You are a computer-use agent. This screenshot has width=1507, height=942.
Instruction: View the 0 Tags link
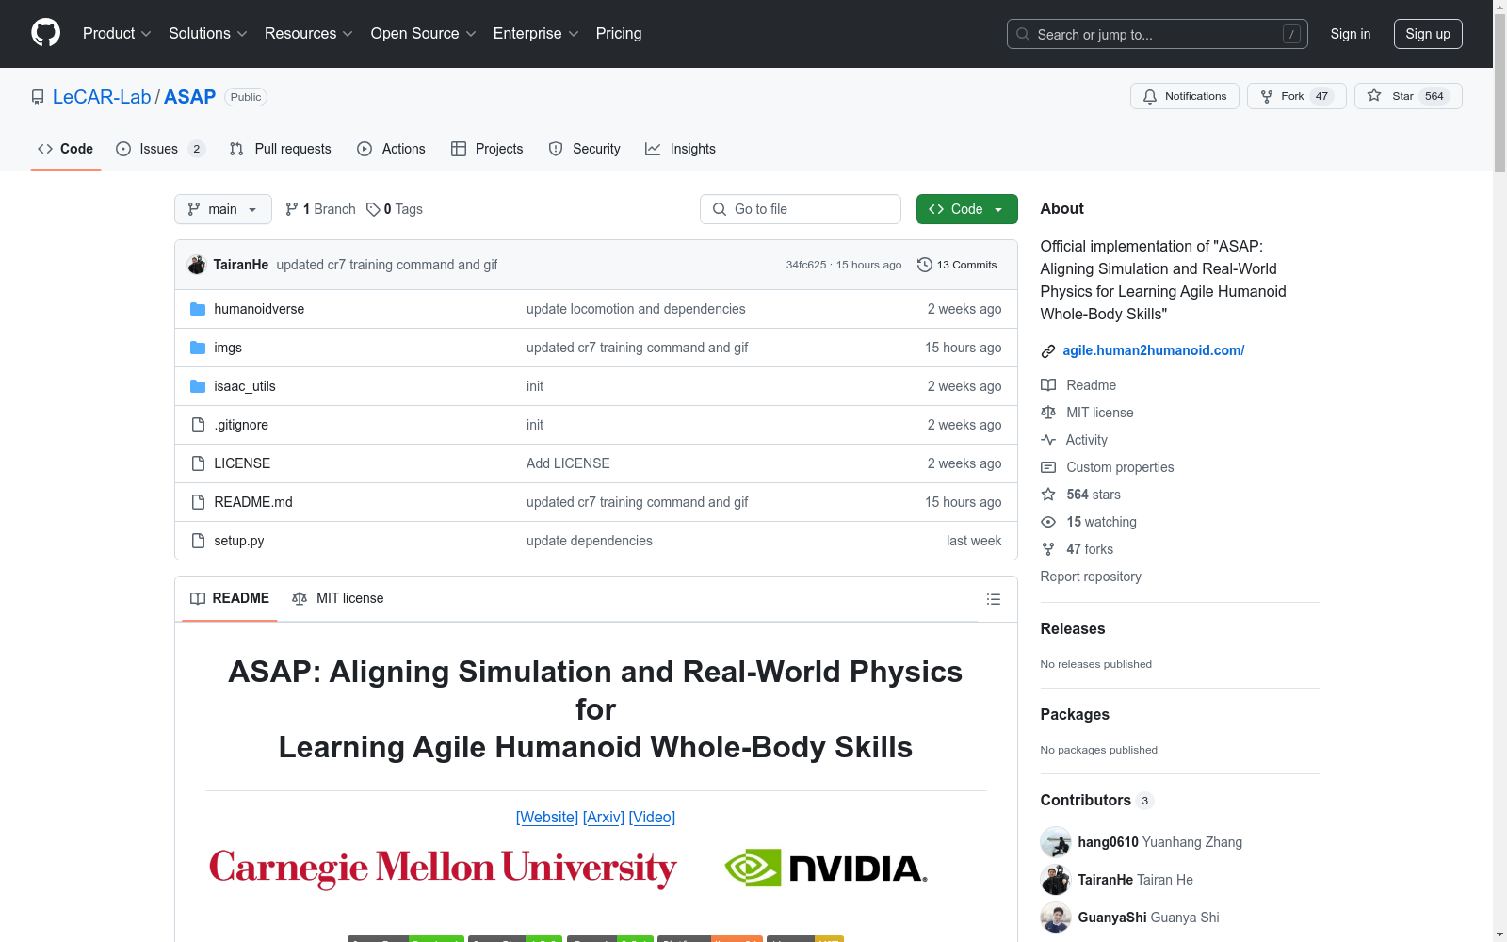coord(395,209)
